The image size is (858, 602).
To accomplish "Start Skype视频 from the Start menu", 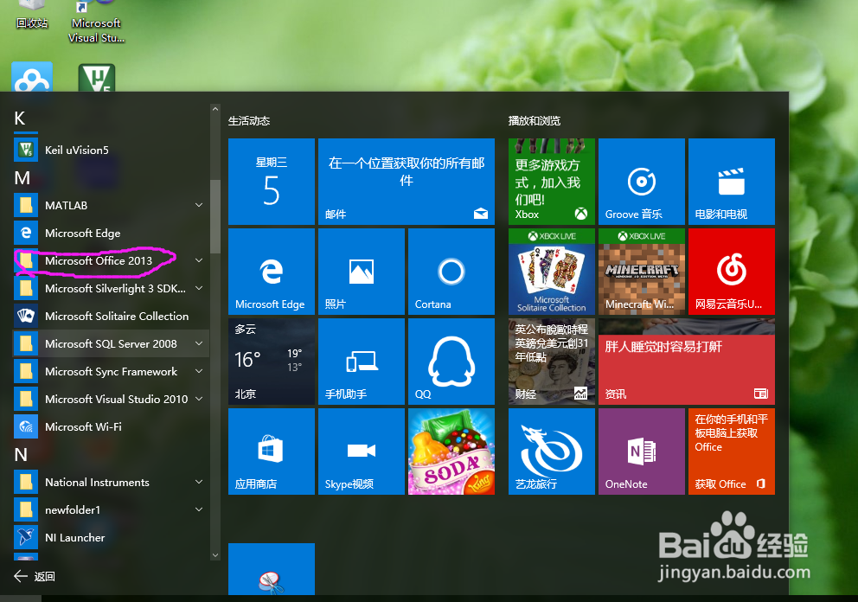I will pos(361,451).
